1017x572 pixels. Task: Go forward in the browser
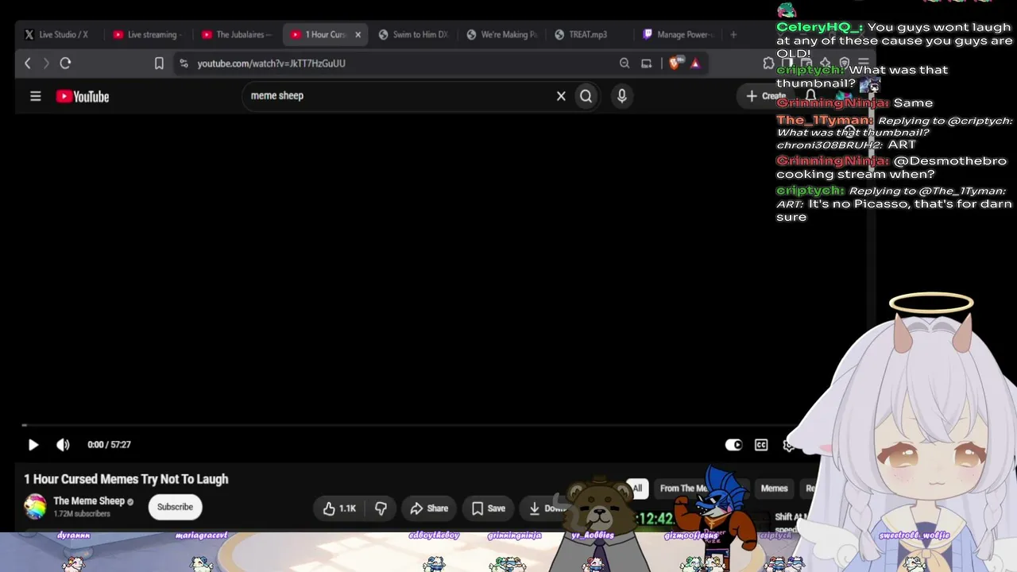click(x=46, y=64)
